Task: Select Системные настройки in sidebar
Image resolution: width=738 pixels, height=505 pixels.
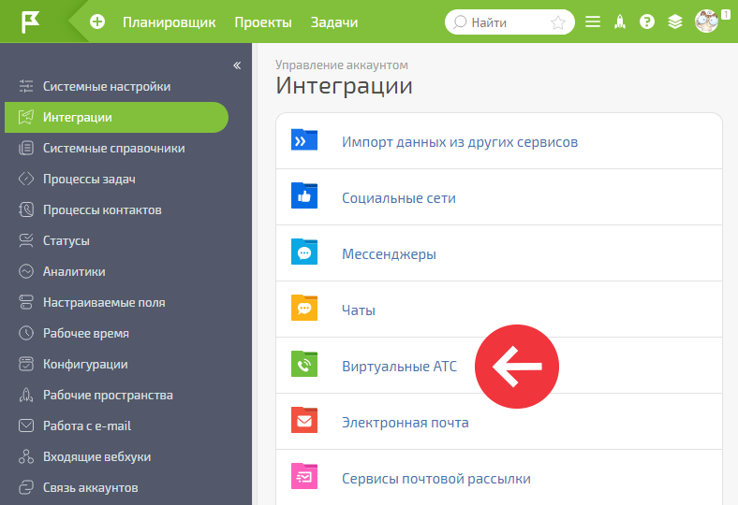Action: coord(116,86)
